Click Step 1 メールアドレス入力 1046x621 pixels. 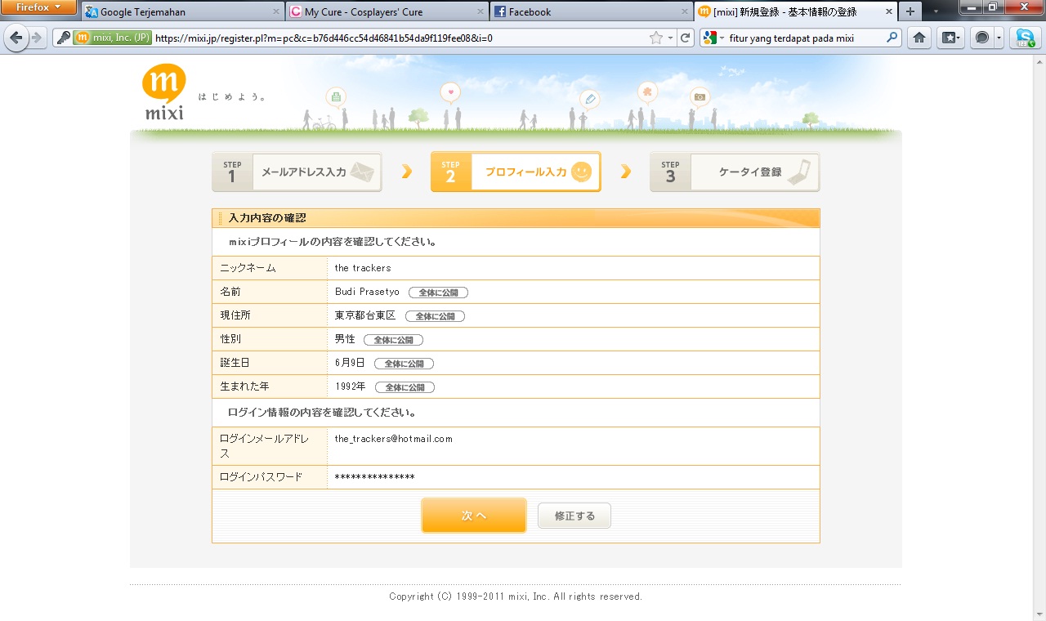click(297, 172)
